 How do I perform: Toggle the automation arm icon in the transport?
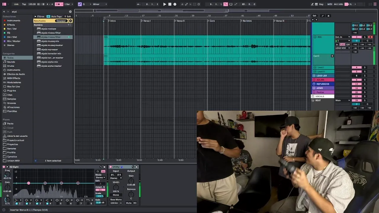[186, 4]
